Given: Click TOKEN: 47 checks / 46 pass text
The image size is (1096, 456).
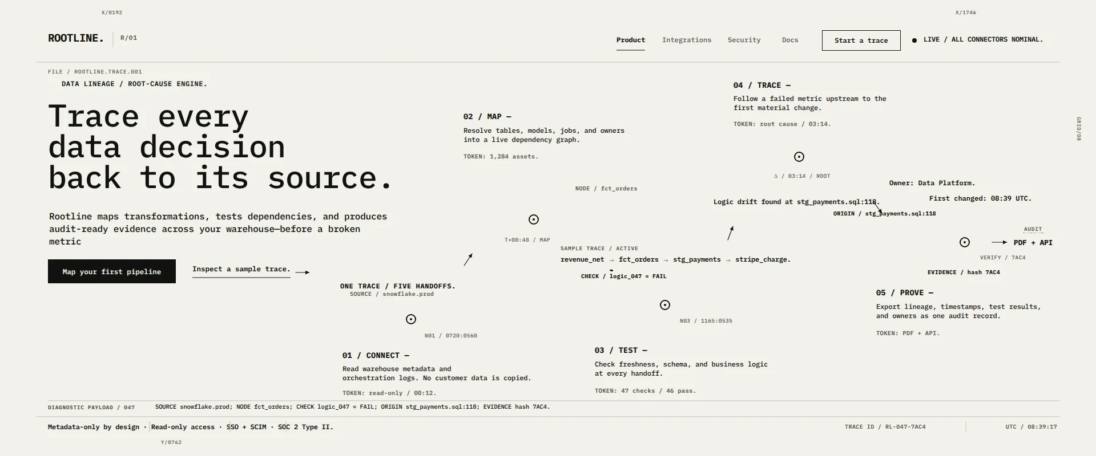Looking at the screenshot, I should (645, 391).
